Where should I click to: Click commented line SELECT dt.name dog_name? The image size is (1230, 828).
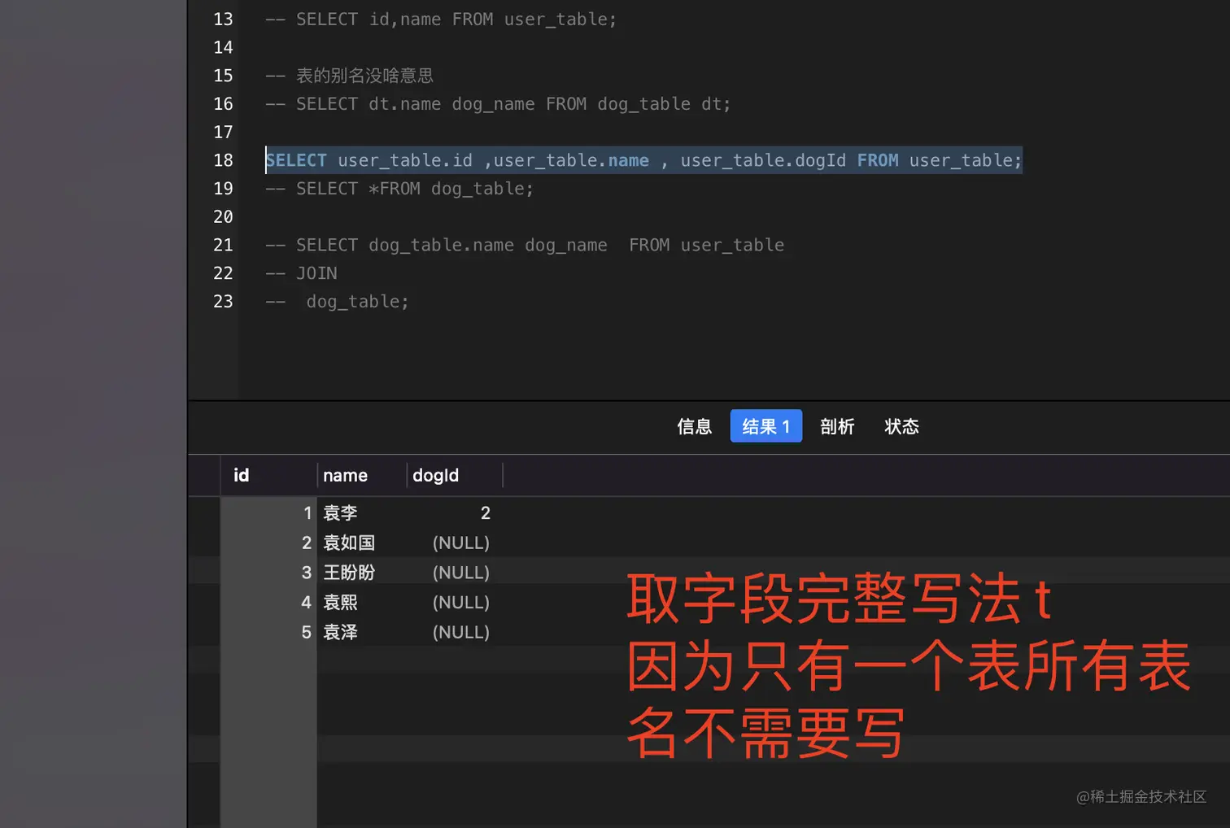(x=498, y=104)
